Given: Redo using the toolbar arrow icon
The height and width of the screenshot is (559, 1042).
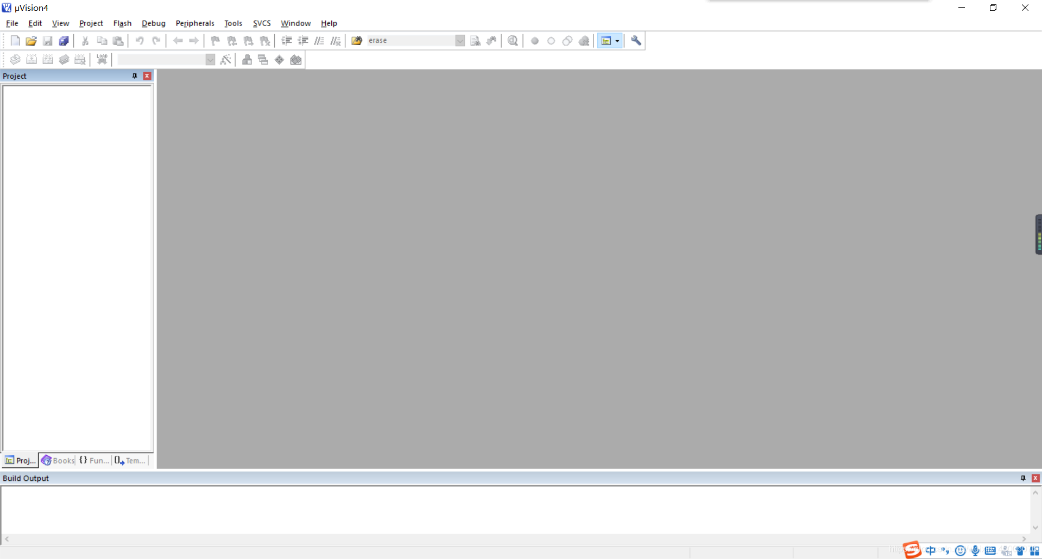Looking at the screenshot, I should [156, 41].
